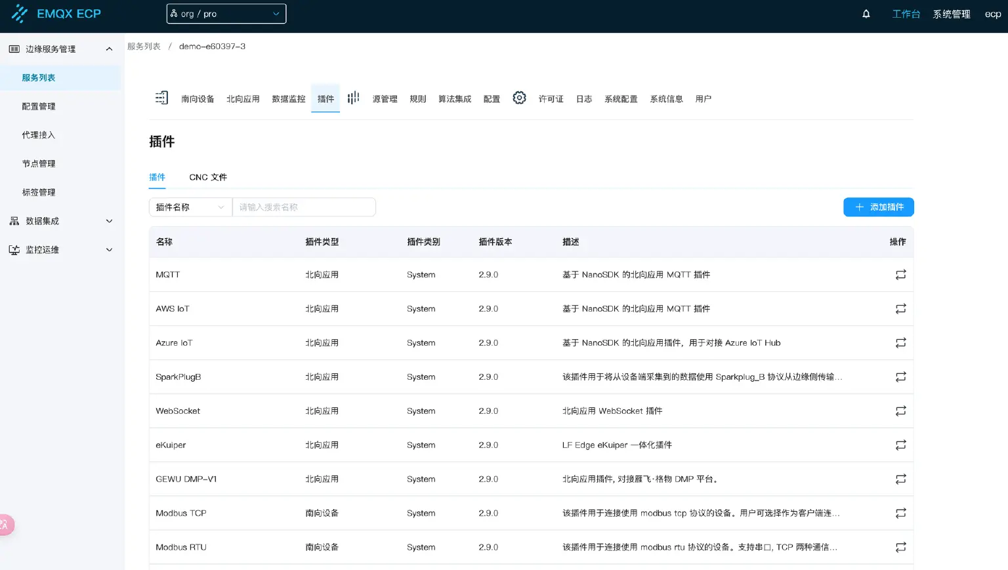Screen dimensions: 1008x570
Task: Open the 系统管理 menu in the top bar
Action: 952,13
